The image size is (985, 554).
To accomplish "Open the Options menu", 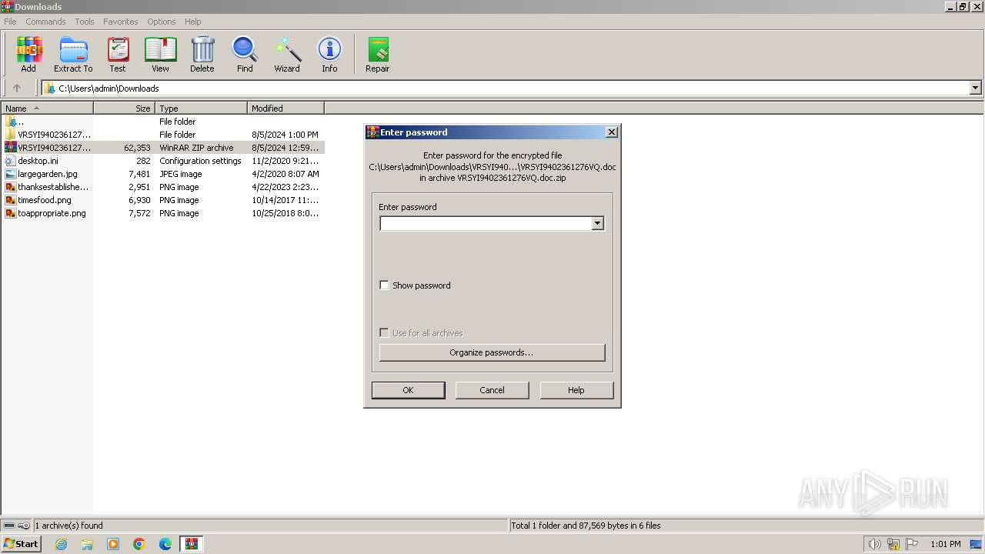I will point(162,22).
